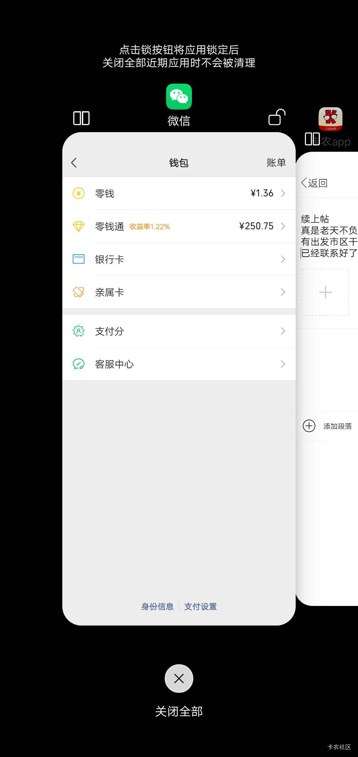This screenshot has width=358, height=757.
Task: Go back from the 钱包 page
Action: pos(74,163)
